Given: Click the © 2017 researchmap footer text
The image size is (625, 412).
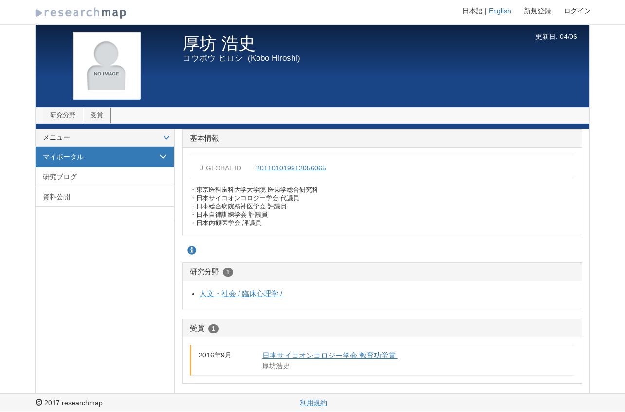Looking at the screenshot, I should coord(69,403).
